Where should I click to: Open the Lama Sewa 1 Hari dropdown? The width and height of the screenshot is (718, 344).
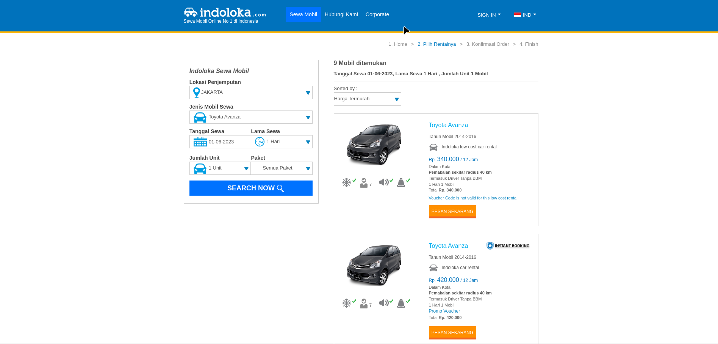[282, 142]
